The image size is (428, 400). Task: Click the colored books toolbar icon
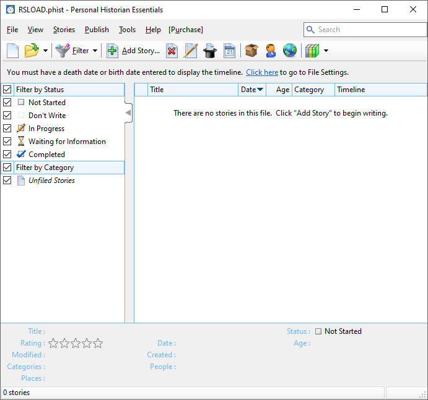click(312, 51)
